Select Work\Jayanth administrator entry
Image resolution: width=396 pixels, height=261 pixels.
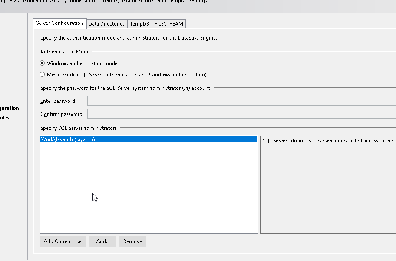click(149, 139)
